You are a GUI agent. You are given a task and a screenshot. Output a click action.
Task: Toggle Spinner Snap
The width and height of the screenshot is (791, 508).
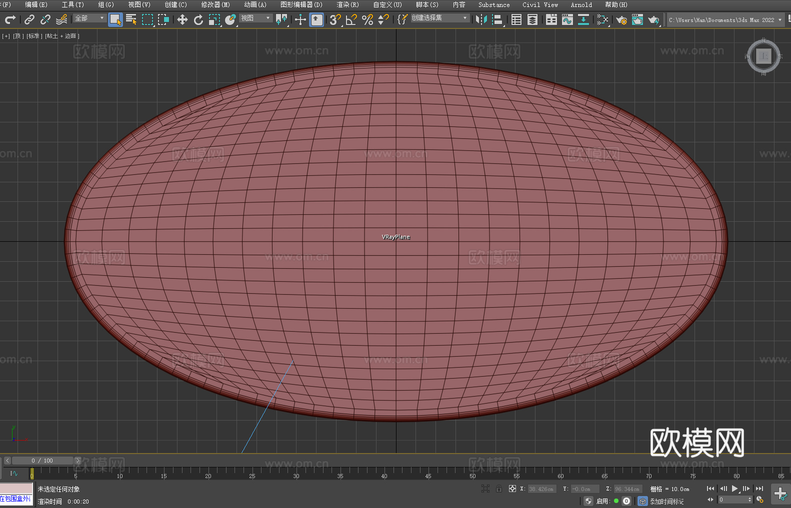pos(383,19)
